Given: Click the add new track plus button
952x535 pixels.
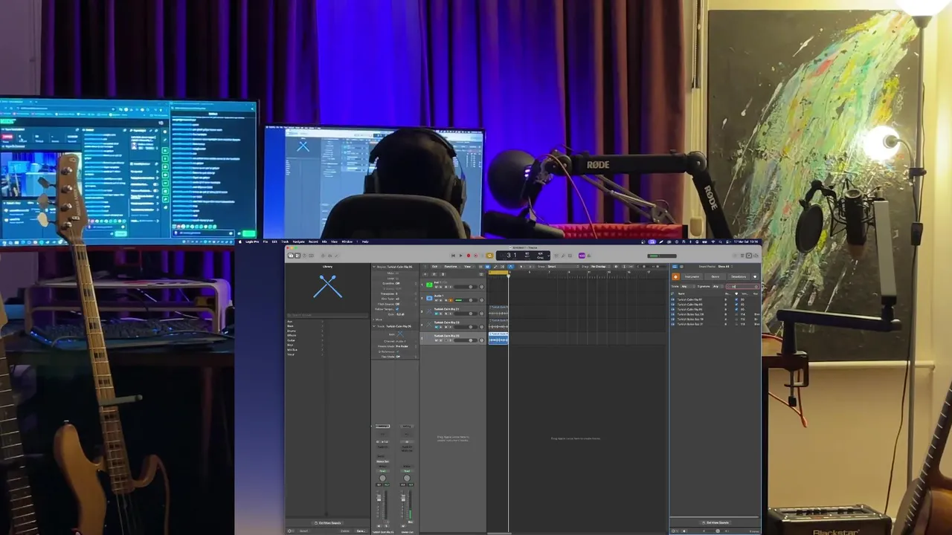Looking at the screenshot, I should [x=425, y=274].
